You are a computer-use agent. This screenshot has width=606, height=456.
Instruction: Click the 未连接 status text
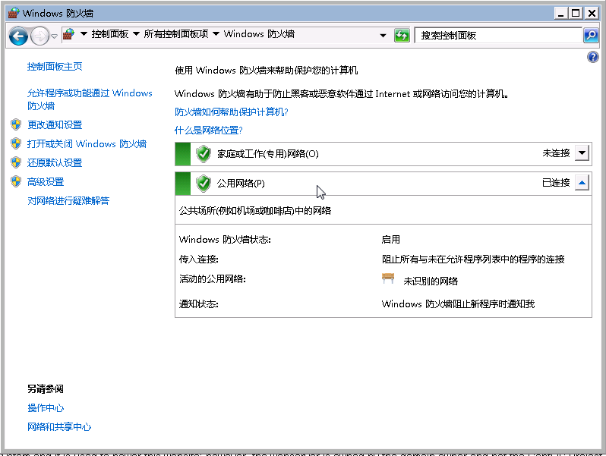pyautogui.click(x=556, y=153)
